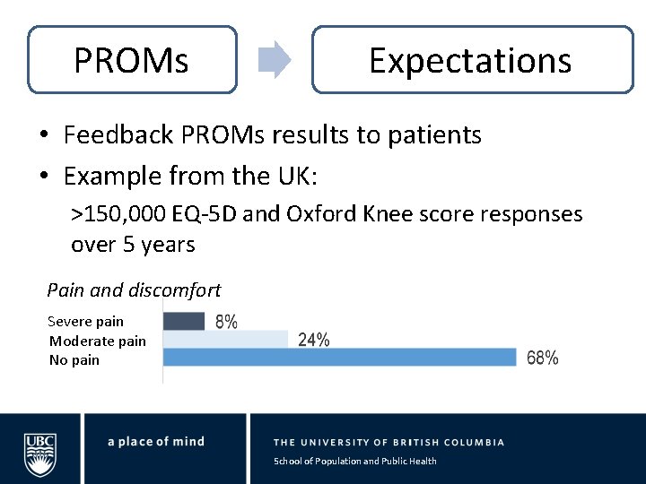Click the 8% value label
The height and width of the screenshot is (484, 646).
[x=226, y=322]
